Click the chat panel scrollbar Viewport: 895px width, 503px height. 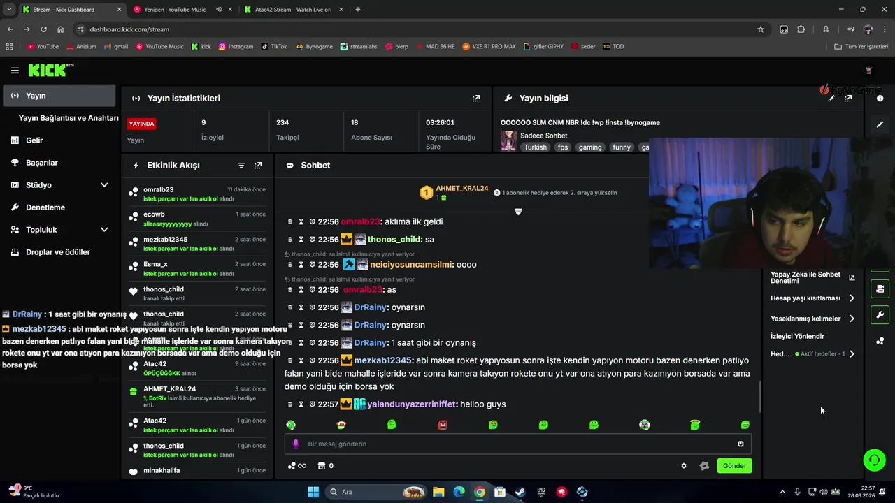(x=760, y=397)
